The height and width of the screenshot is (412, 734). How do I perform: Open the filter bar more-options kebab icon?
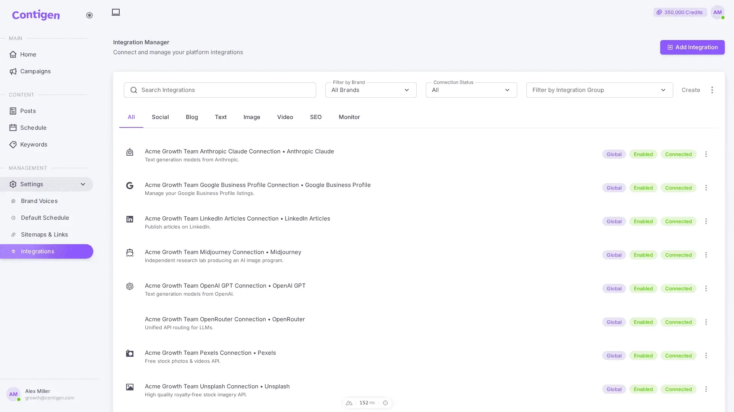(x=712, y=90)
